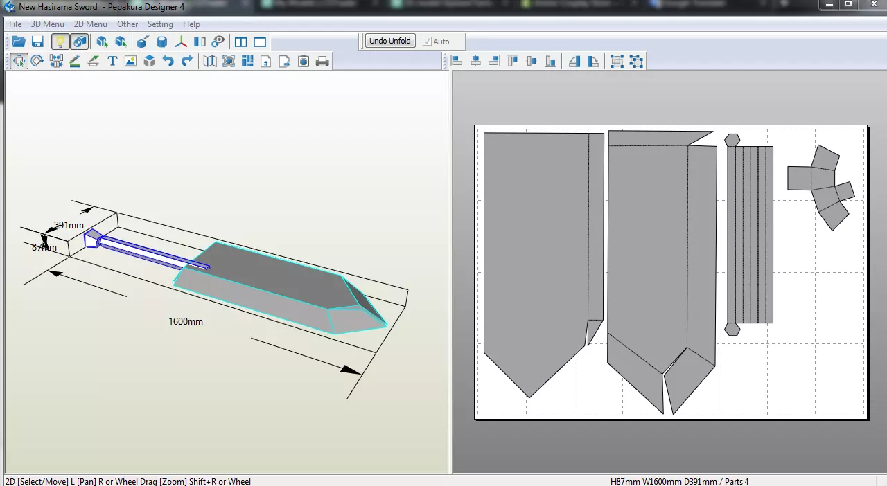Undo the last action arrow

(168, 61)
